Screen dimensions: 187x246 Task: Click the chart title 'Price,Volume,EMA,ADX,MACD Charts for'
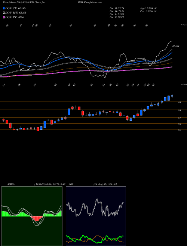(24, 2)
